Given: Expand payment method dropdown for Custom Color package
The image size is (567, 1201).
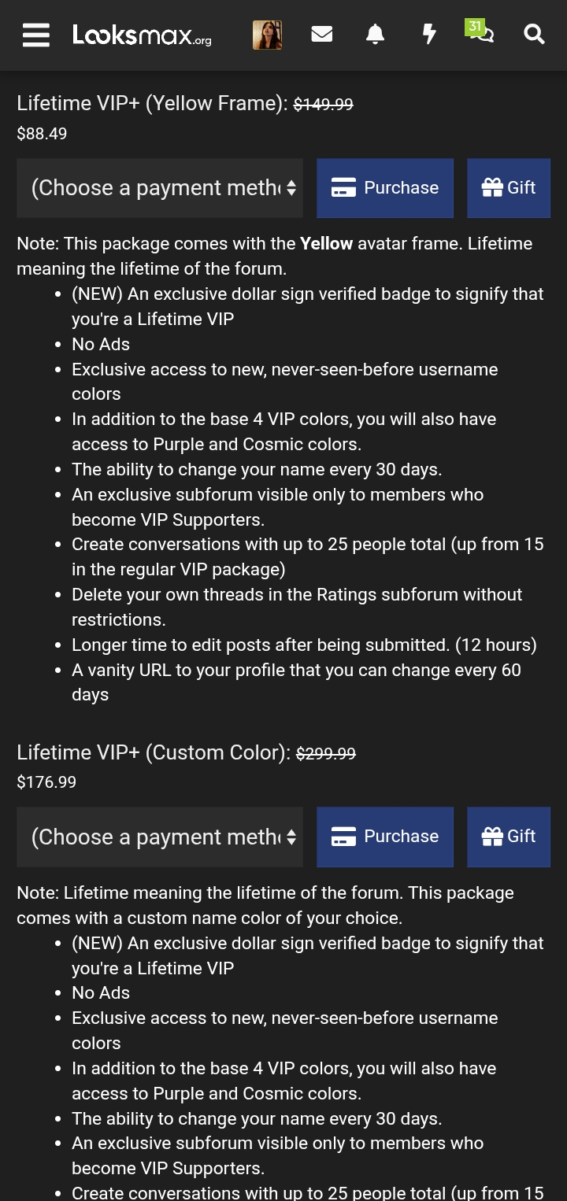Looking at the screenshot, I should tap(160, 837).
